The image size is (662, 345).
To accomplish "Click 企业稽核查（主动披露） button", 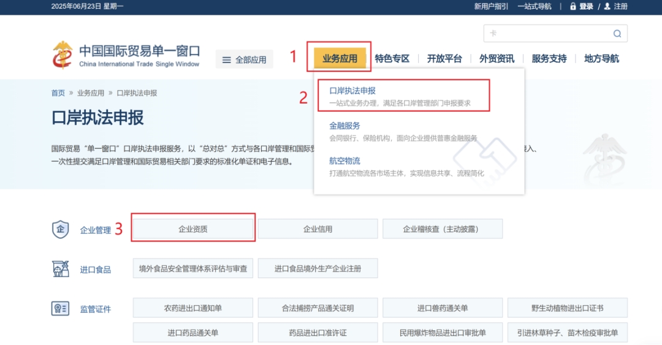I will point(443,229).
